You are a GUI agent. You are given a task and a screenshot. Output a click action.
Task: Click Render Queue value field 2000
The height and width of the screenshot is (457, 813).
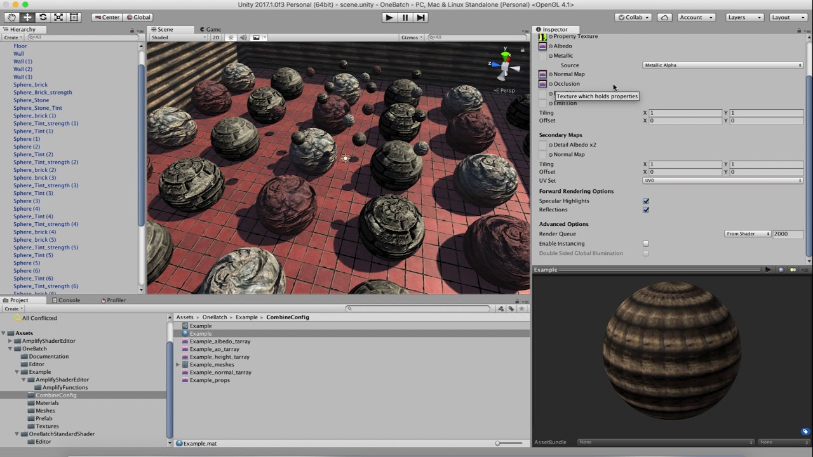[x=788, y=234]
